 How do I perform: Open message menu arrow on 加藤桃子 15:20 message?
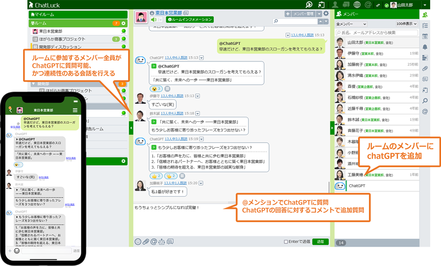201,183
